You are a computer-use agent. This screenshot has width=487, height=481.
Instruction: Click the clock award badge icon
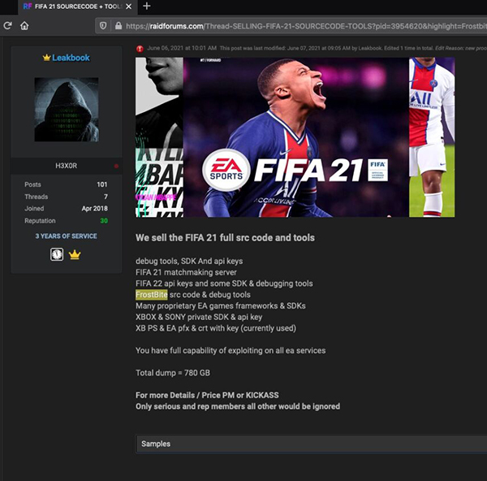[x=57, y=254]
